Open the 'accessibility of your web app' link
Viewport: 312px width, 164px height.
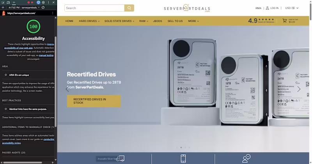point(18,48)
